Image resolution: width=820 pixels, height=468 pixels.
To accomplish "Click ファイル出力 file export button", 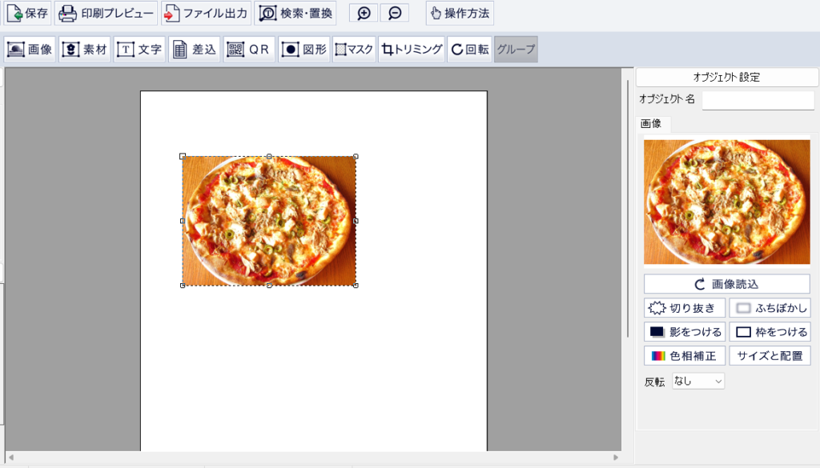I will coord(206,13).
